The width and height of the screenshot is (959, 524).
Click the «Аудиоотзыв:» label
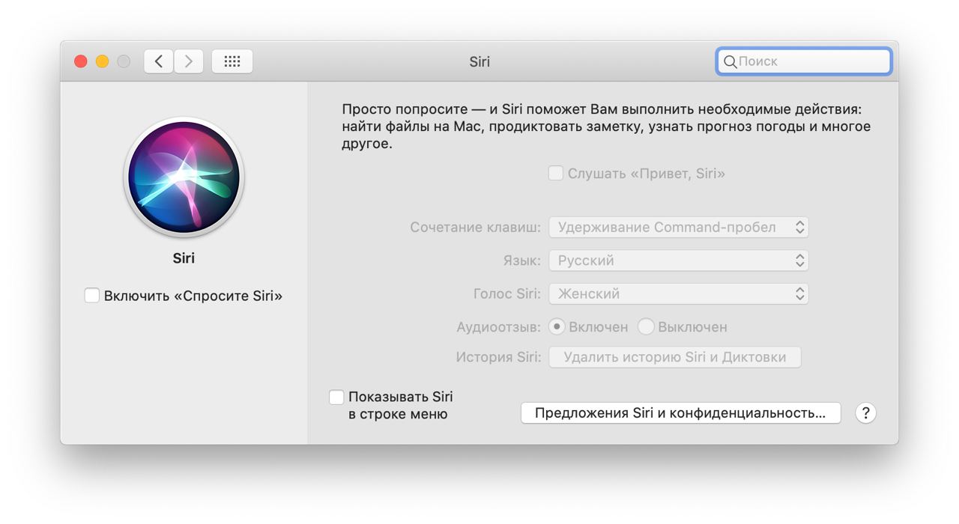pos(498,327)
